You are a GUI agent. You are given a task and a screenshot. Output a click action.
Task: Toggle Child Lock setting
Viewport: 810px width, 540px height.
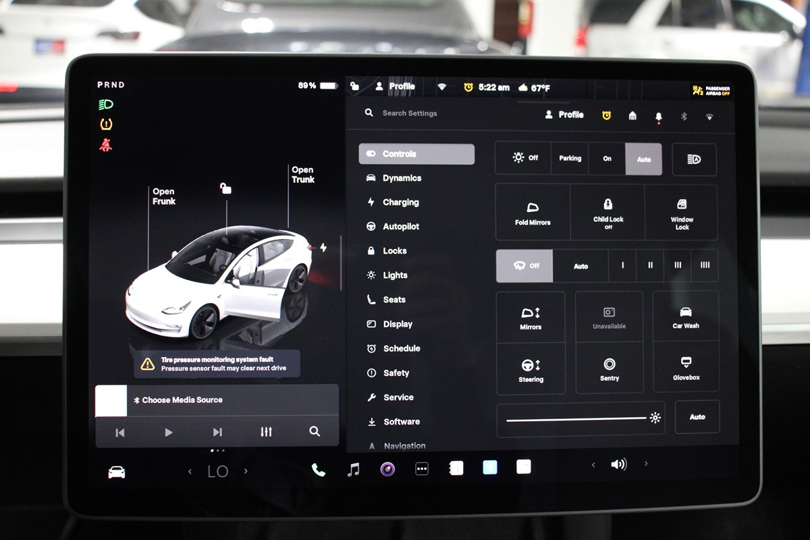pyautogui.click(x=607, y=213)
